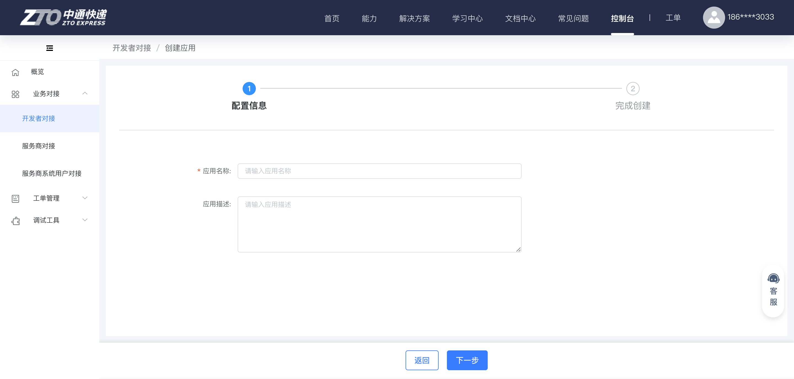Select 业务对接 sidebar menu label

coord(46,94)
